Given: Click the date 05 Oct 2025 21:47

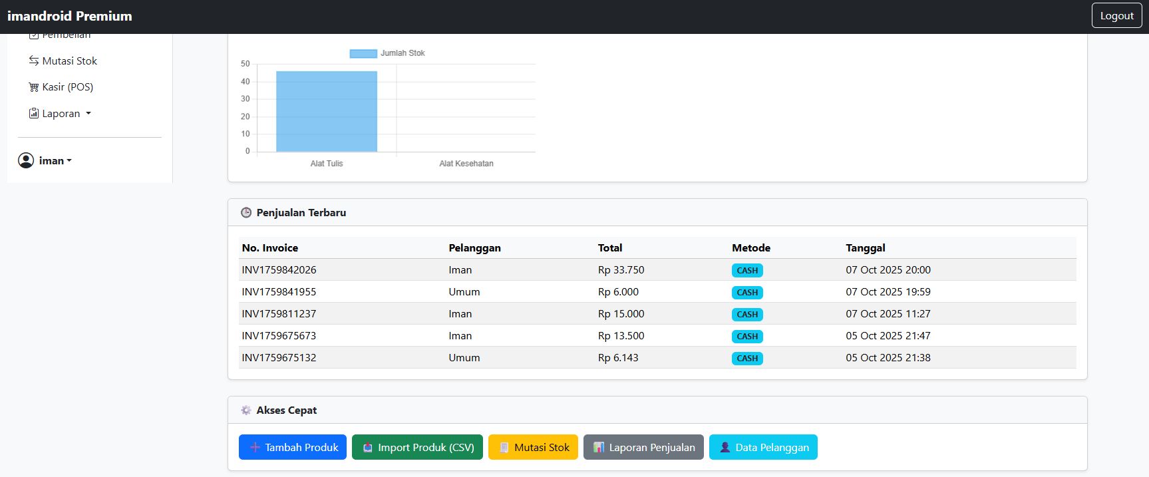Looking at the screenshot, I should tap(888, 336).
